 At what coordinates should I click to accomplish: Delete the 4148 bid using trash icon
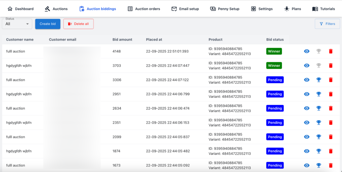coord(331,51)
